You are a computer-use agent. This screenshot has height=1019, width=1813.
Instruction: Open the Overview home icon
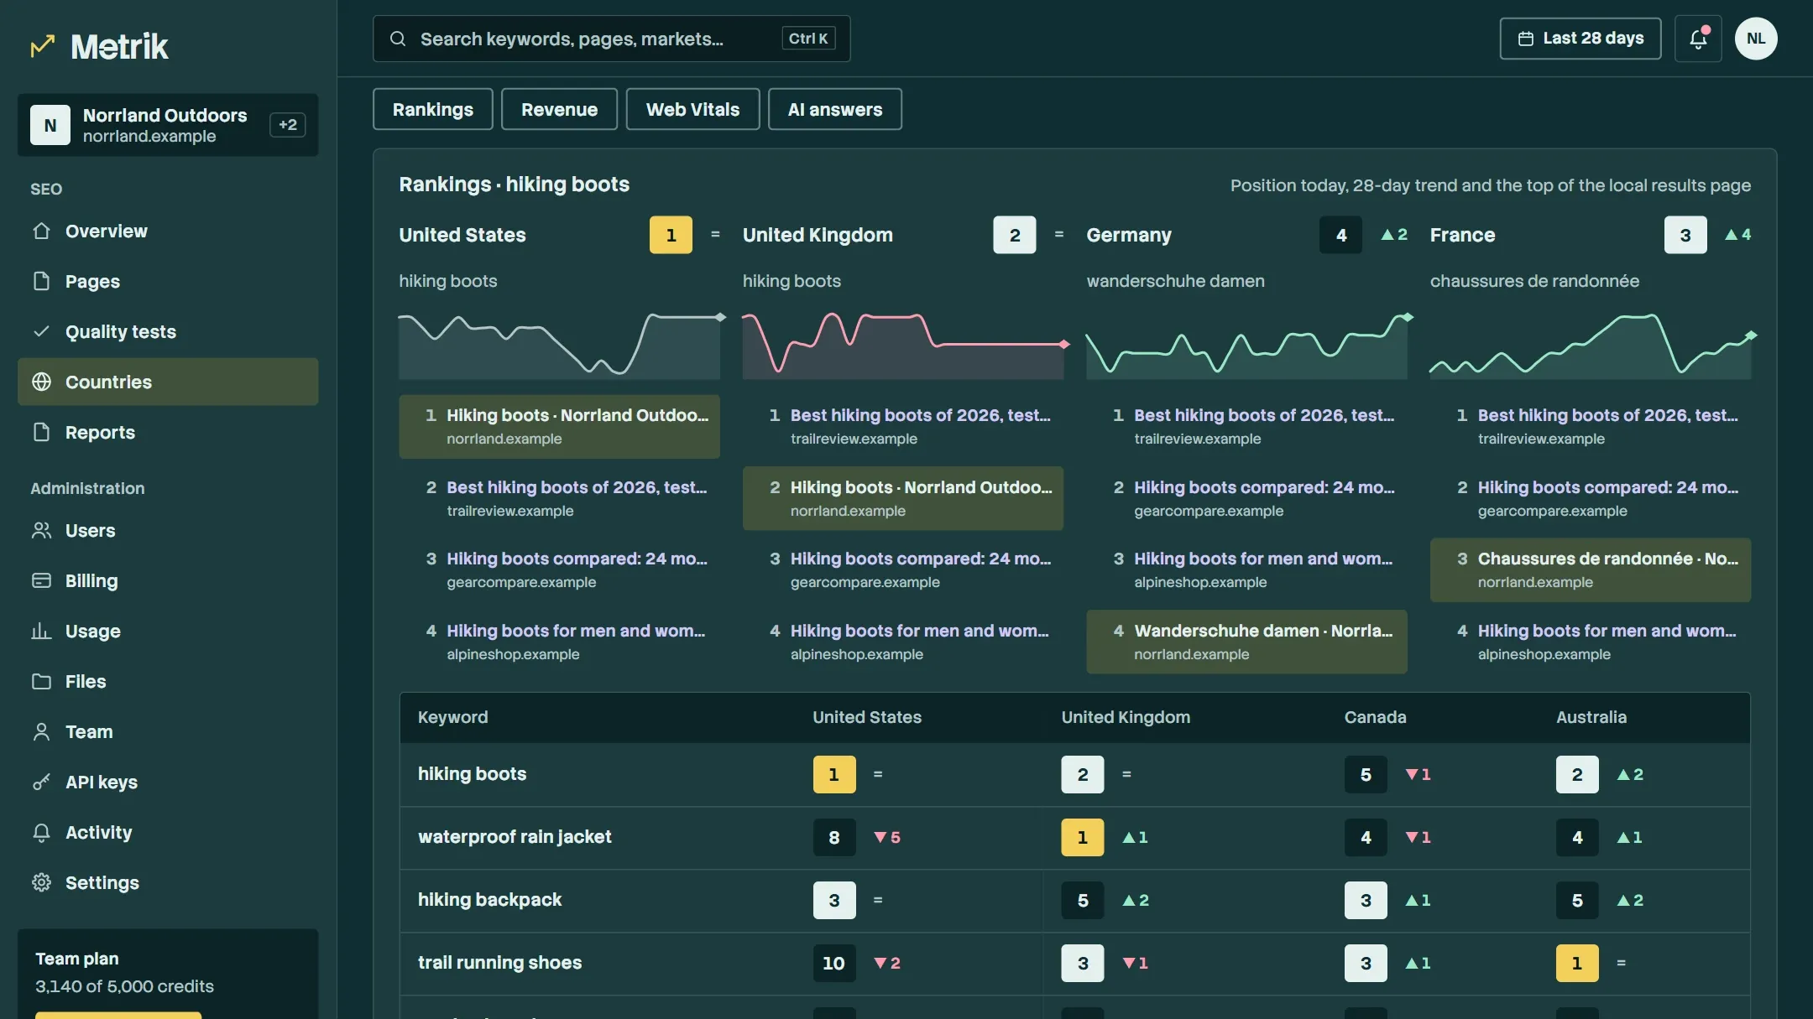click(x=41, y=231)
